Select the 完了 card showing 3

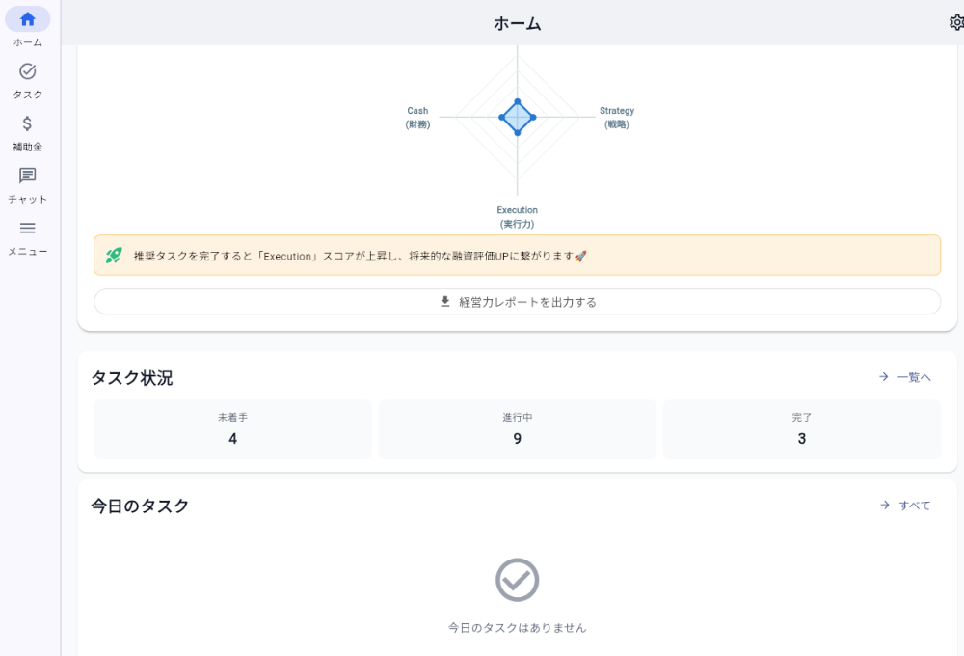tap(801, 429)
